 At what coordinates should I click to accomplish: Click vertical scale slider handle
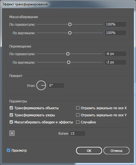70,33
